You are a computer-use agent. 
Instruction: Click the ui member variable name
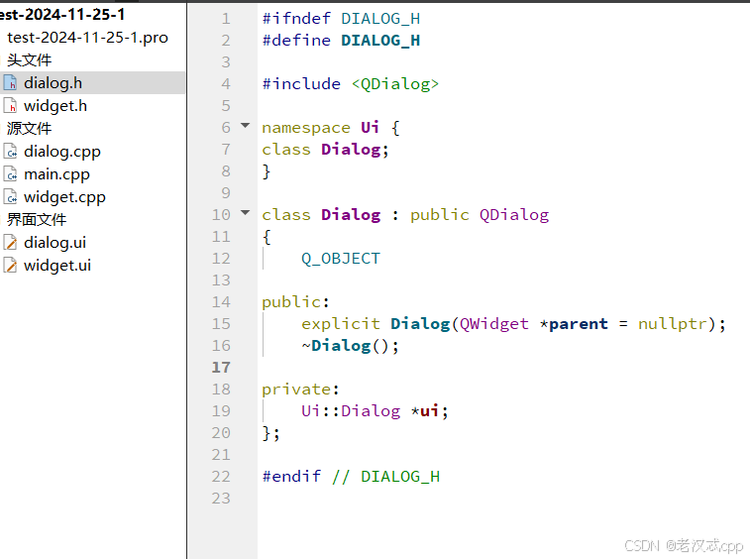click(429, 411)
